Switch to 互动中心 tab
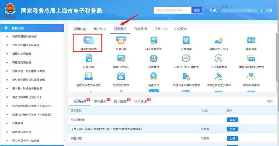 point(160,29)
